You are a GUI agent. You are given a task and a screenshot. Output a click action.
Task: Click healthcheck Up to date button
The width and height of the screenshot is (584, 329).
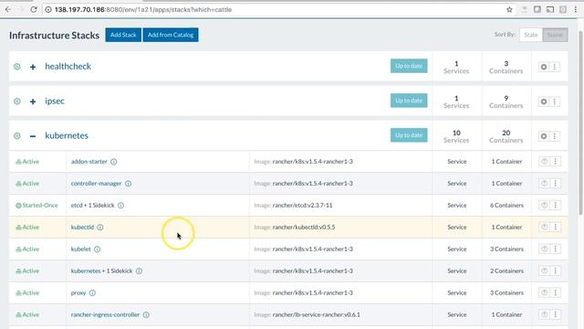pyautogui.click(x=409, y=66)
